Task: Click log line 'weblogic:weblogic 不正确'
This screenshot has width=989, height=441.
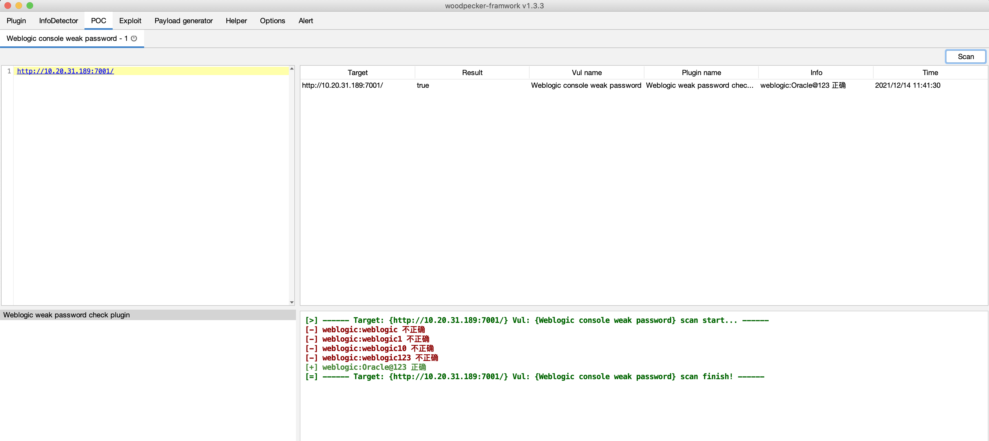Action: click(x=365, y=329)
